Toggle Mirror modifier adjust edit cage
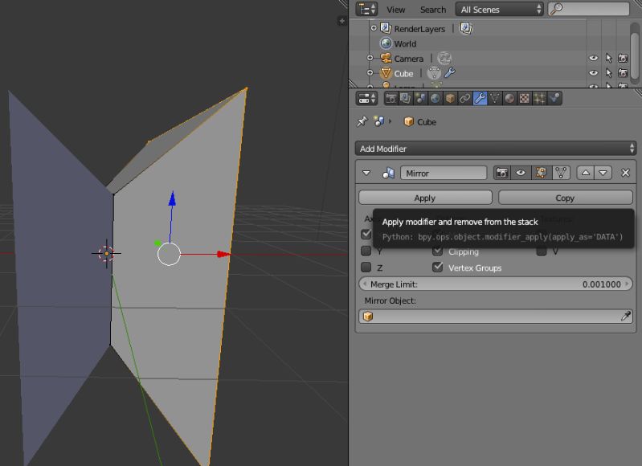642x466 pixels. [561, 173]
